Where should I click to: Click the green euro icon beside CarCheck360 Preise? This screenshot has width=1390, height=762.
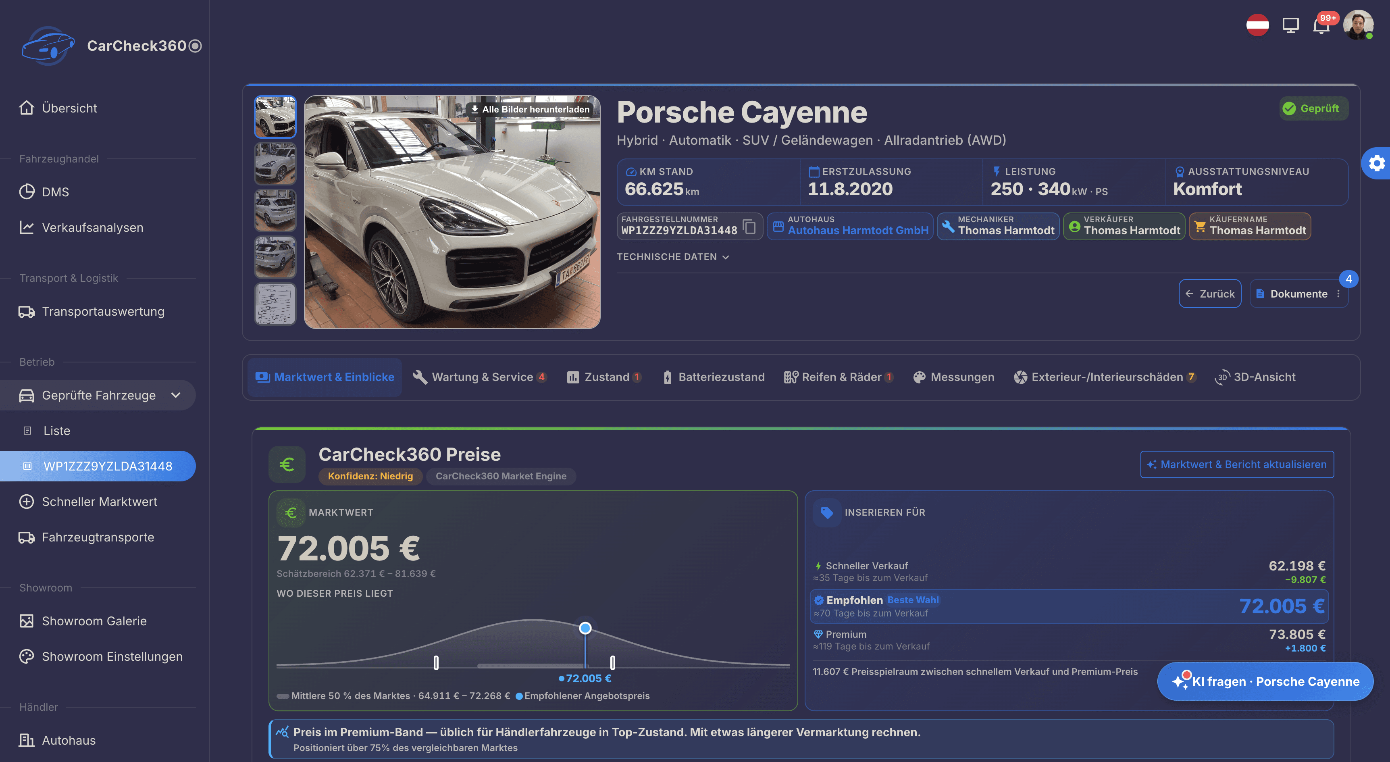(287, 464)
